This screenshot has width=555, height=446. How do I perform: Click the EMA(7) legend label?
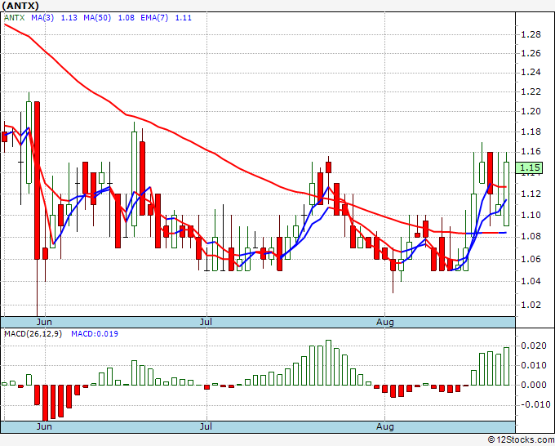pos(154,18)
